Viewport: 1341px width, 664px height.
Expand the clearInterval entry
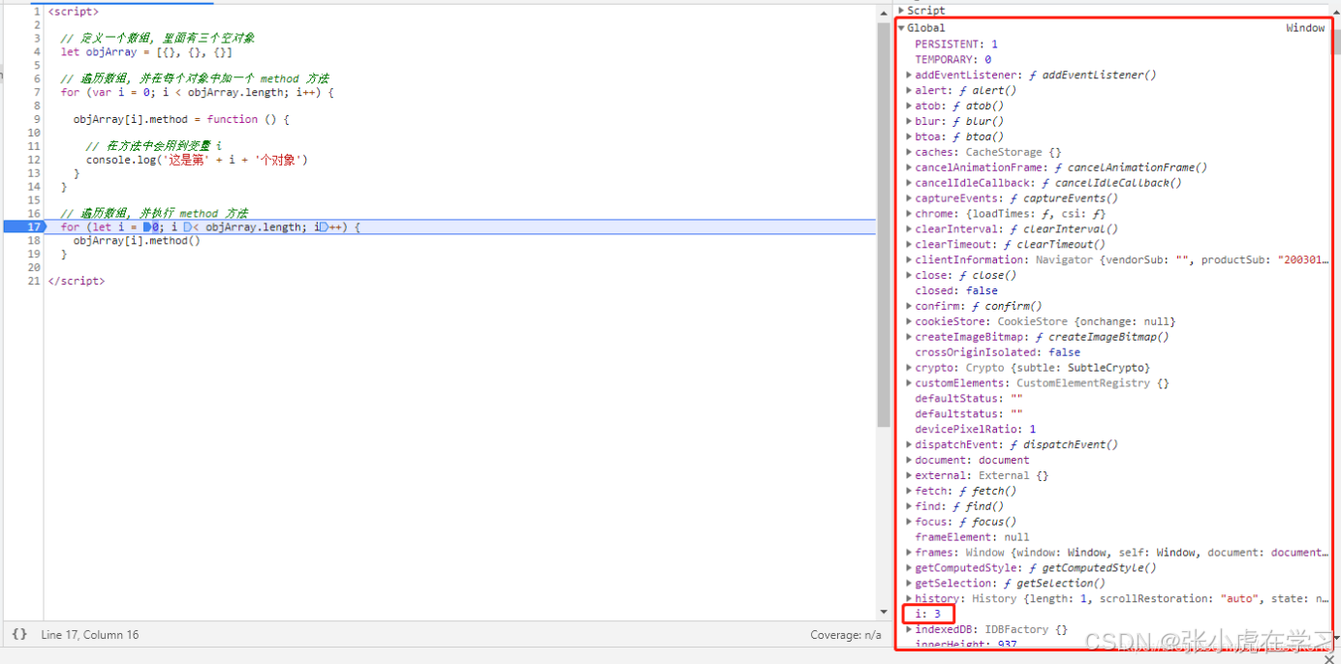(x=909, y=229)
